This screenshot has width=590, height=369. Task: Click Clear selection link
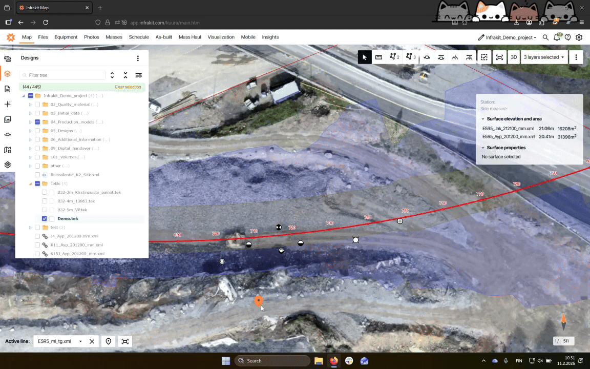(x=128, y=87)
